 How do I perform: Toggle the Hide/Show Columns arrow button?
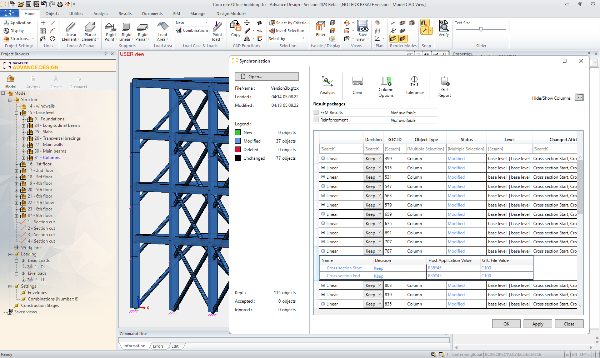tap(579, 98)
